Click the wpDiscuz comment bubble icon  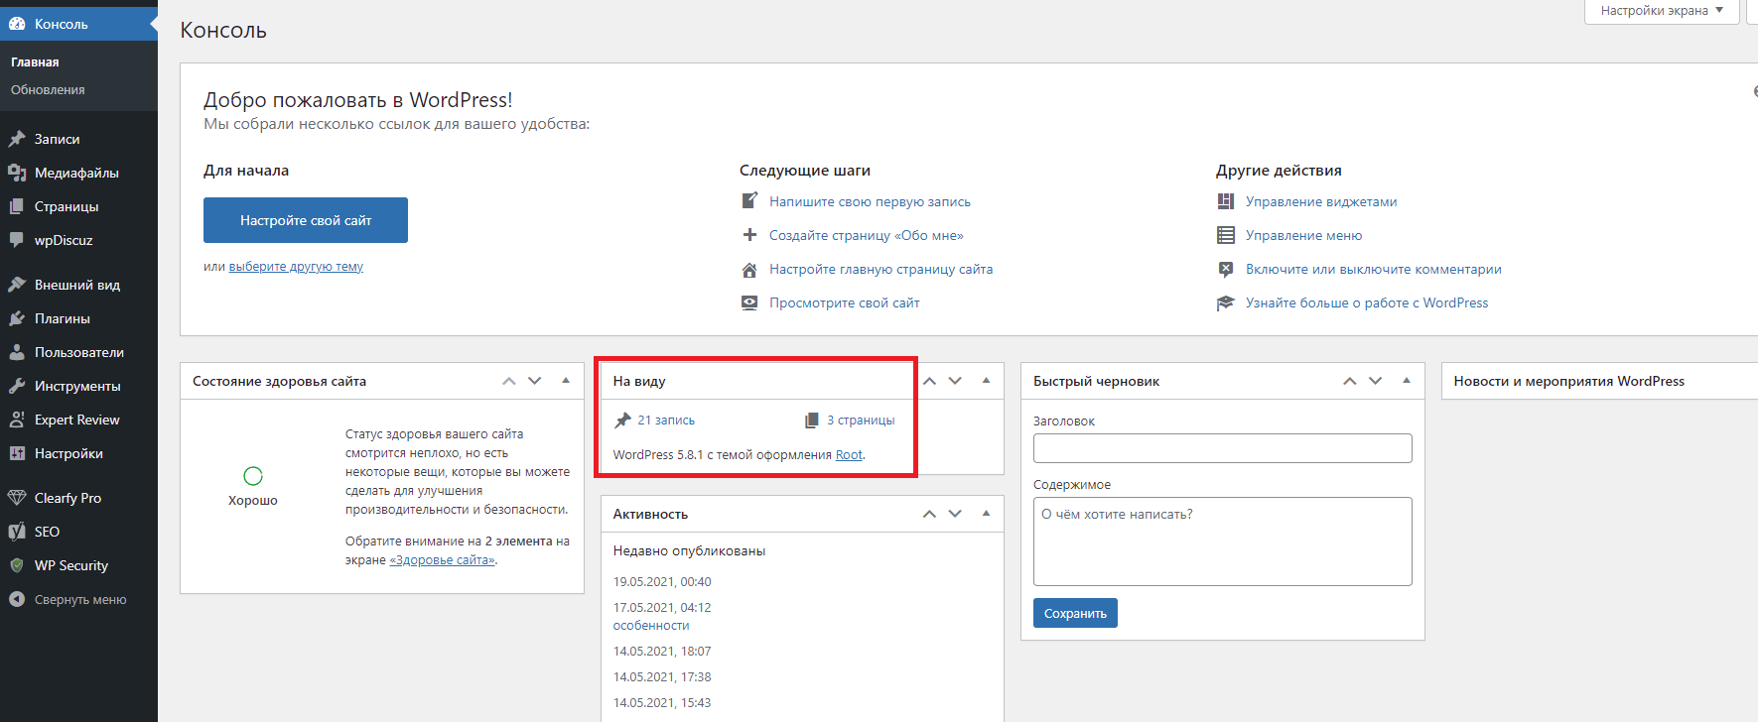point(17,240)
